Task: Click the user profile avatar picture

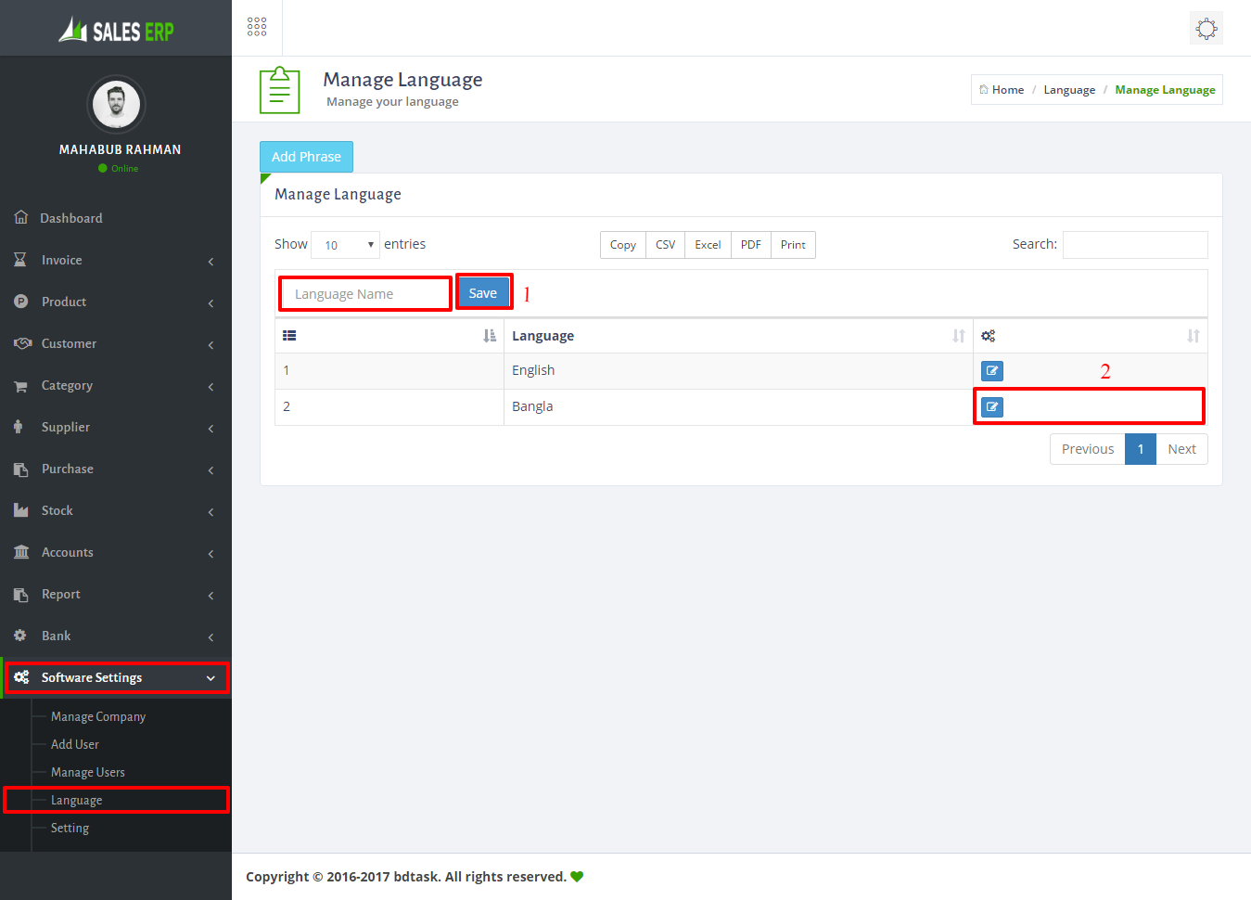Action: [116, 104]
